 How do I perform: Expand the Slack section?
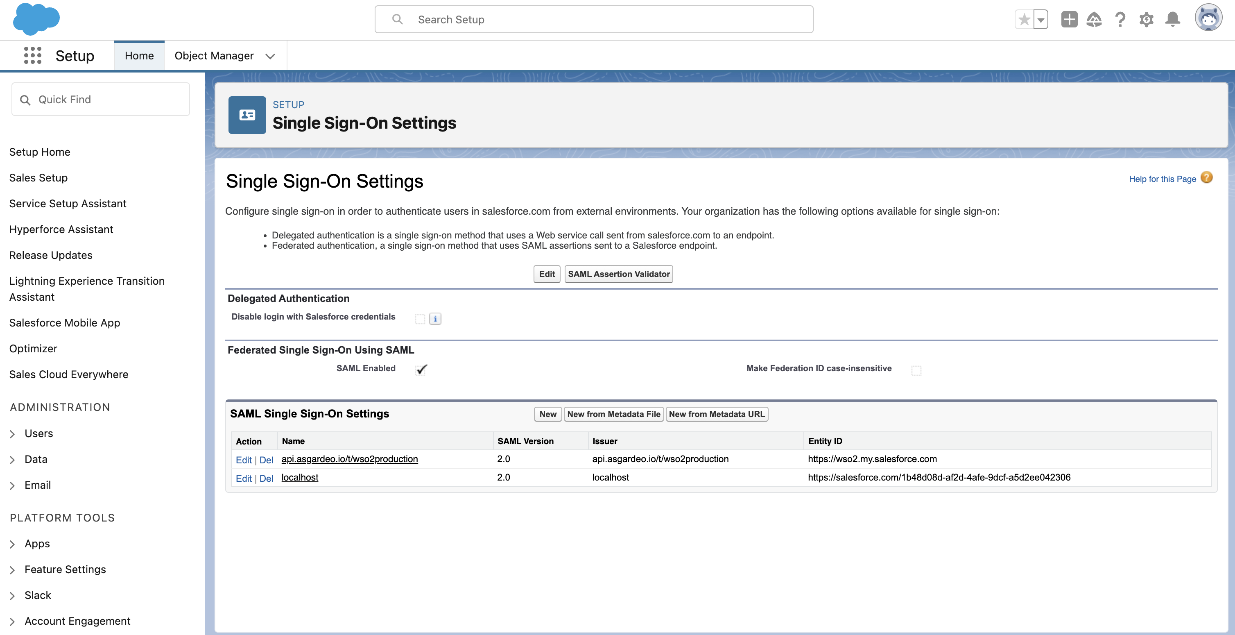point(12,596)
